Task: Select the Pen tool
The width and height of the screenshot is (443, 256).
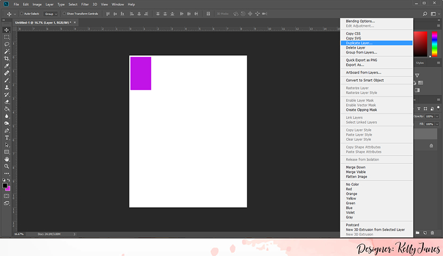Action: [6, 131]
